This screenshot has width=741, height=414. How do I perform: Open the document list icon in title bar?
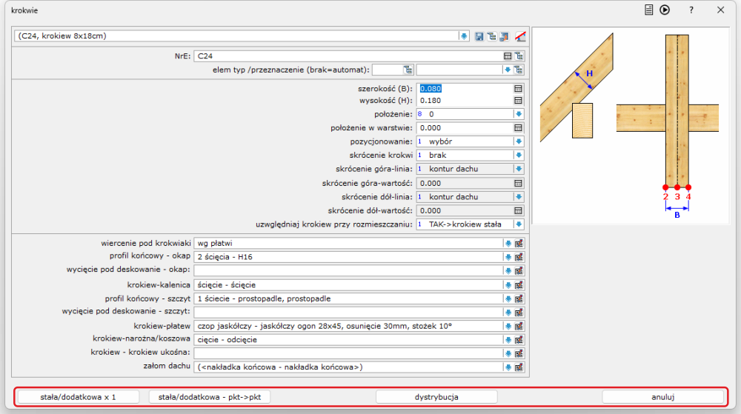click(649, 10)
